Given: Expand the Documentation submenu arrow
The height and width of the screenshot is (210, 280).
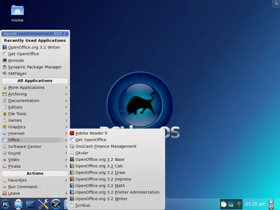Looking at the screenshot, I should 66,101.
